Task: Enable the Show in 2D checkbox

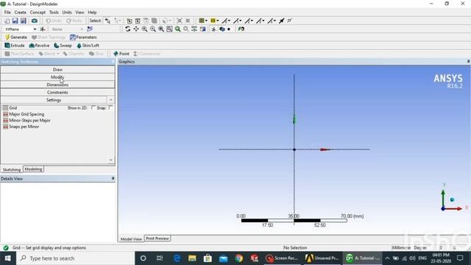Action: (93, 107)
